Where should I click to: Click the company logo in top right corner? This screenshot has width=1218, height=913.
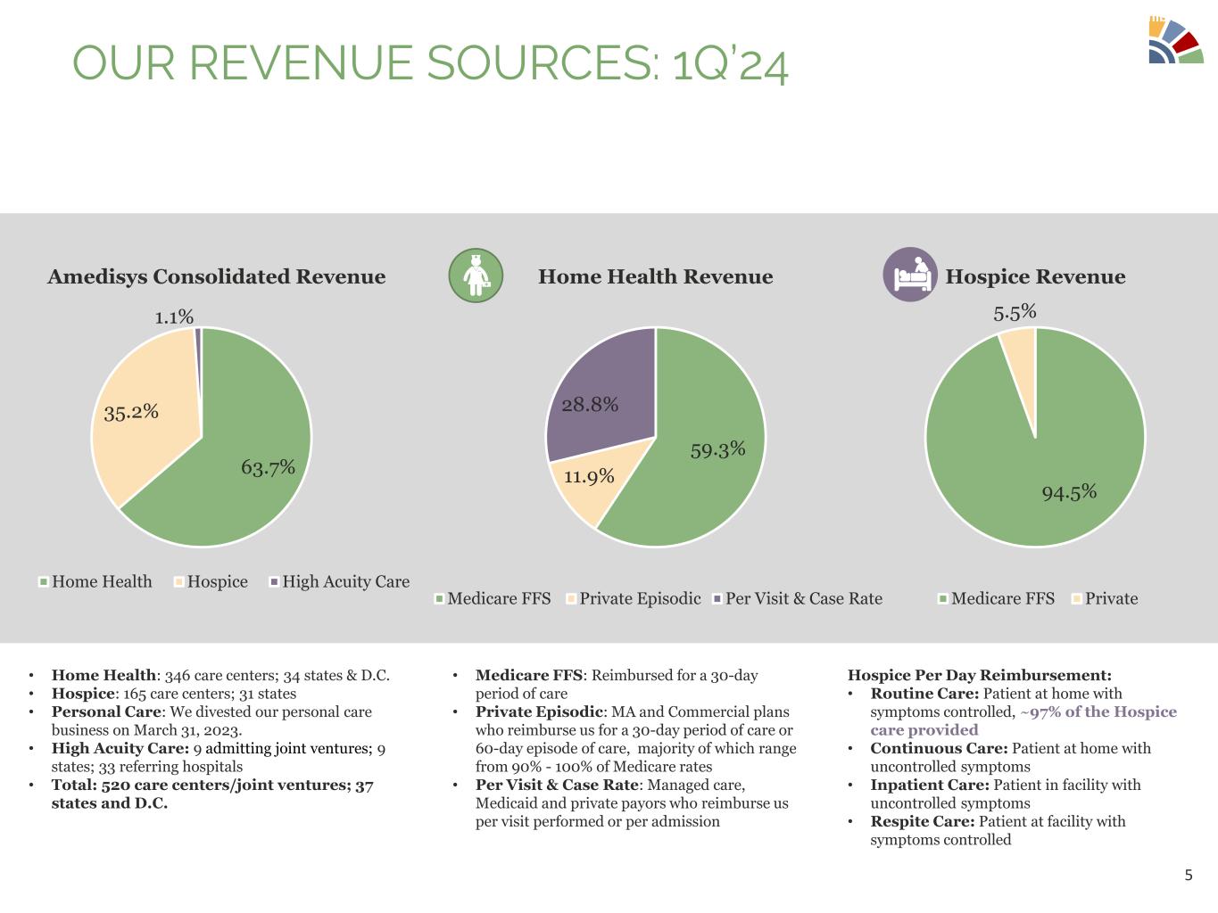[x=1175, y=40]
